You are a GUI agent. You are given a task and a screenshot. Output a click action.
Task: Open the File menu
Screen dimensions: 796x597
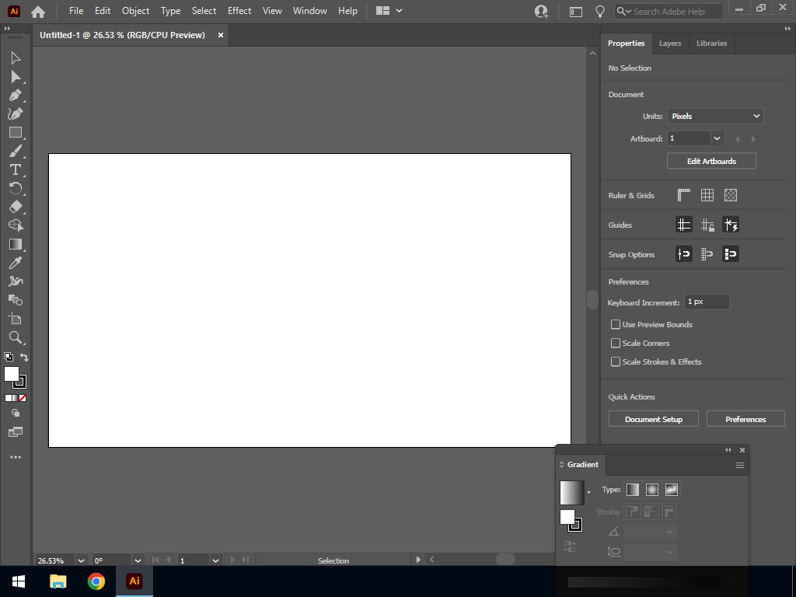click(76, 11)
